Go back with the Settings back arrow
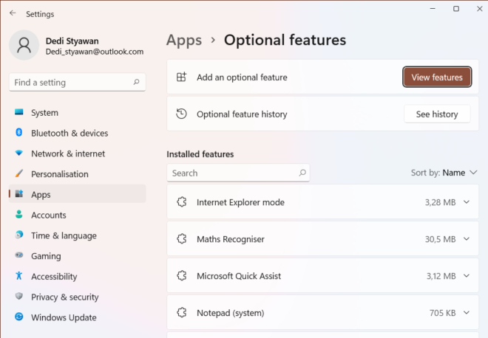Image resolution: width=488 pixels, height=338 pixels. pos(13,13)
